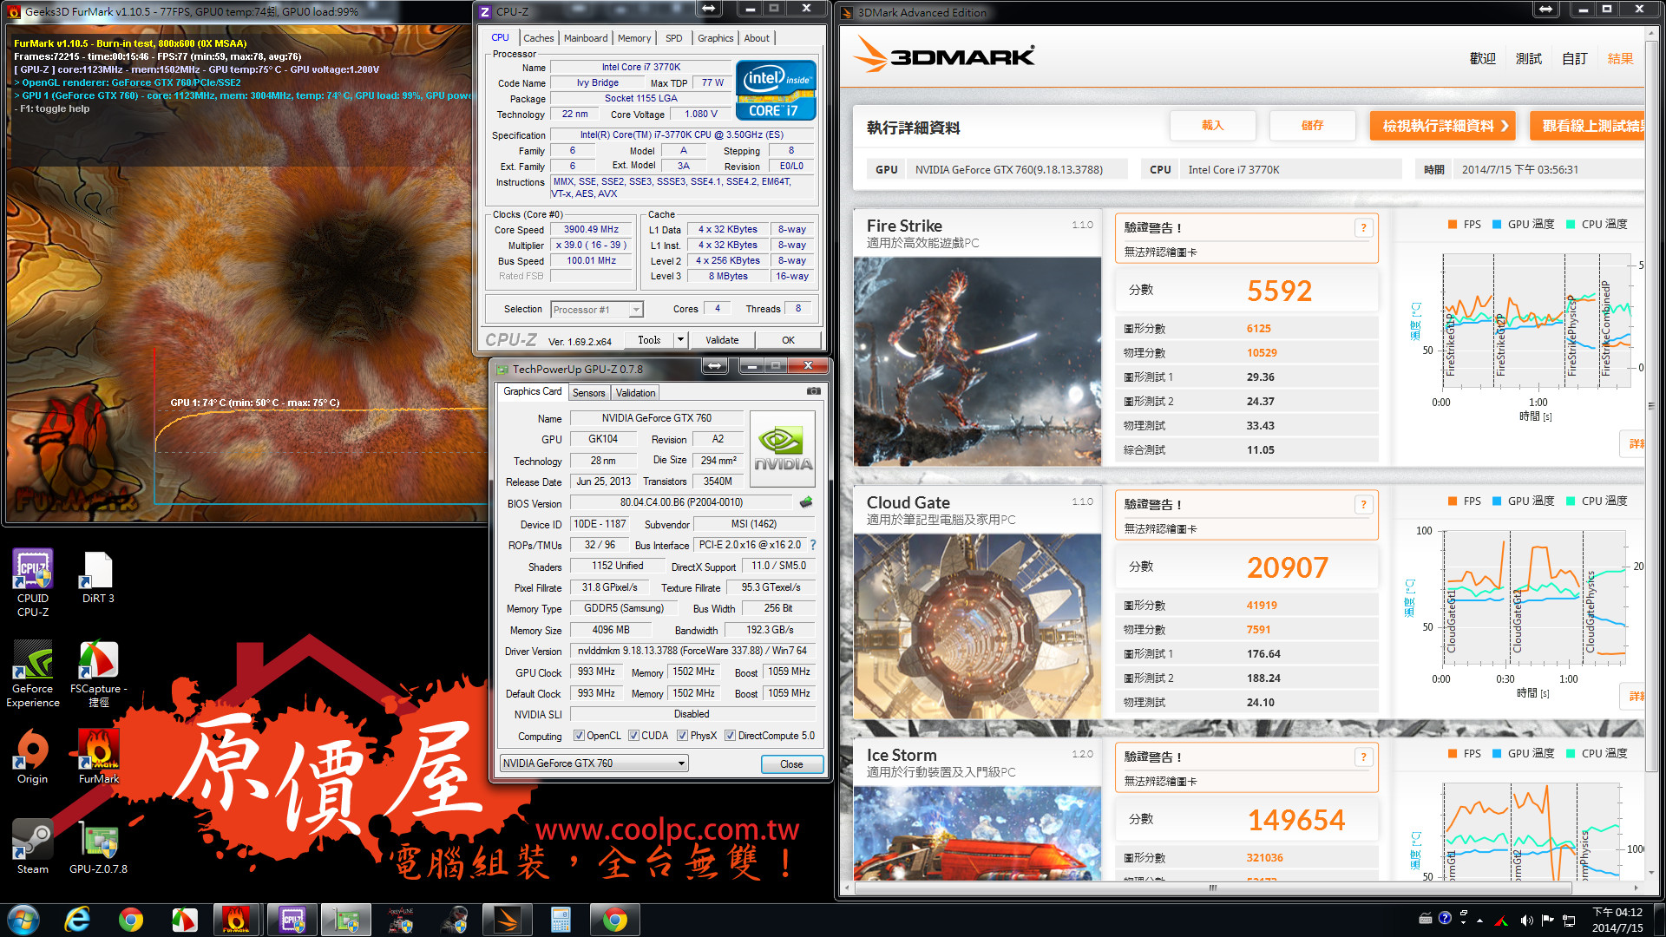Toggle the CUDA checkbox in GPU-Z
The image size is (1666, 937).
[634, 736]
